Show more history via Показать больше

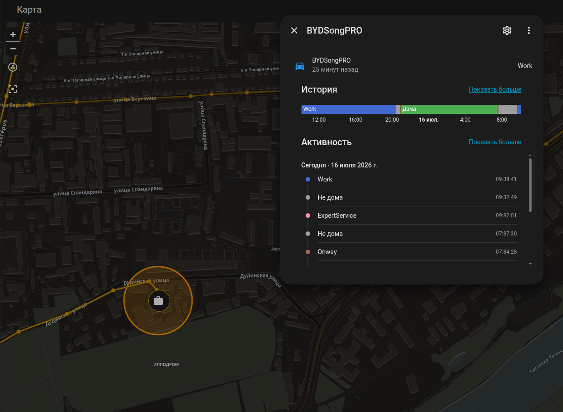[x=495, y=89]
